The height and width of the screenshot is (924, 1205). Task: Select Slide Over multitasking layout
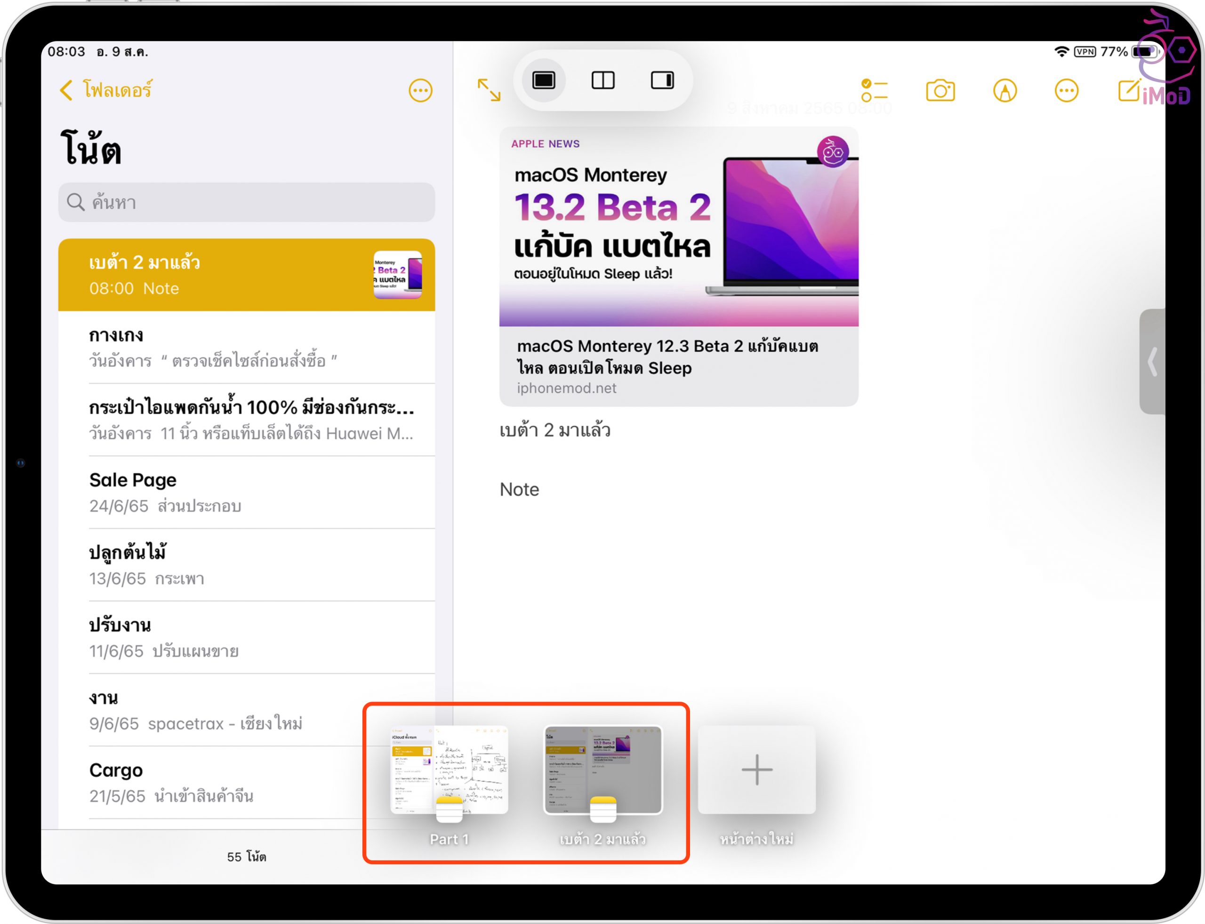coord(662,81)
